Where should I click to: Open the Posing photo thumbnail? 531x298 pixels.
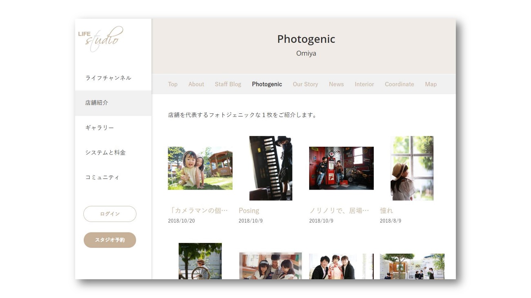(x=271, y=168)
